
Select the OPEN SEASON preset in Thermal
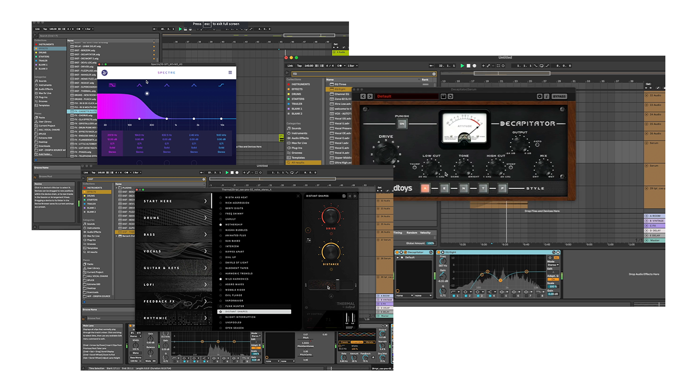[234, 328]
